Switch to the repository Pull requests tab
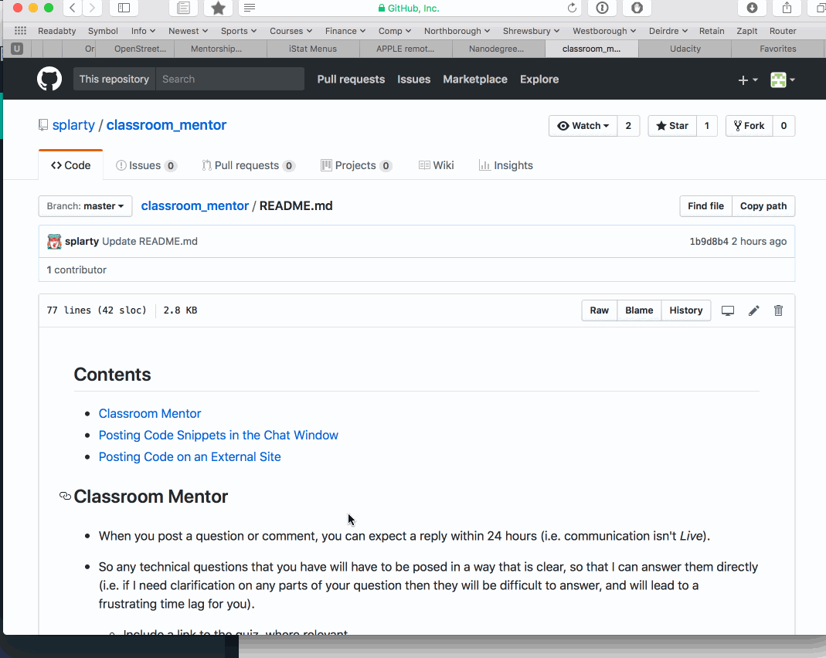 pos(248,165)
